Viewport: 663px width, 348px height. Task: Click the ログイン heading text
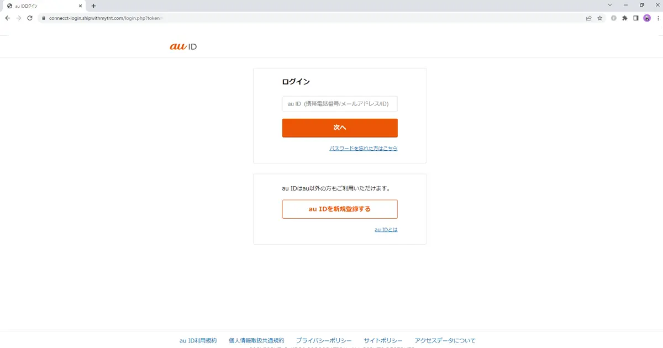tap(296, 81)
